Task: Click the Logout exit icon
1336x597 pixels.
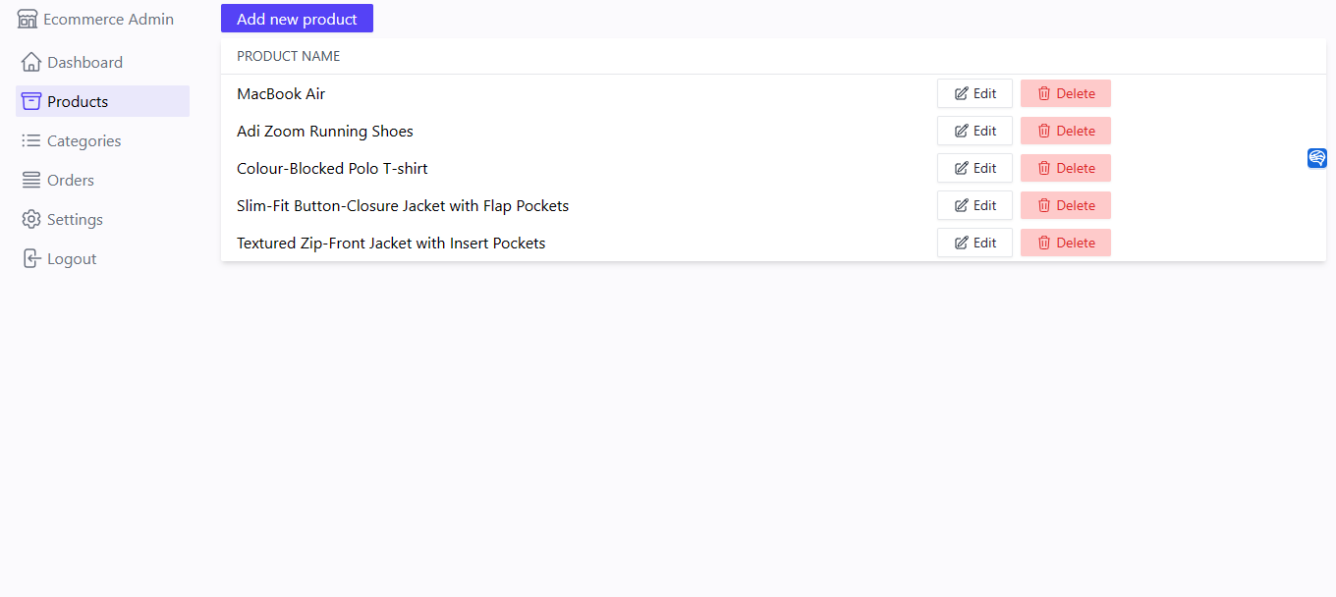Action: pos(30,257)
